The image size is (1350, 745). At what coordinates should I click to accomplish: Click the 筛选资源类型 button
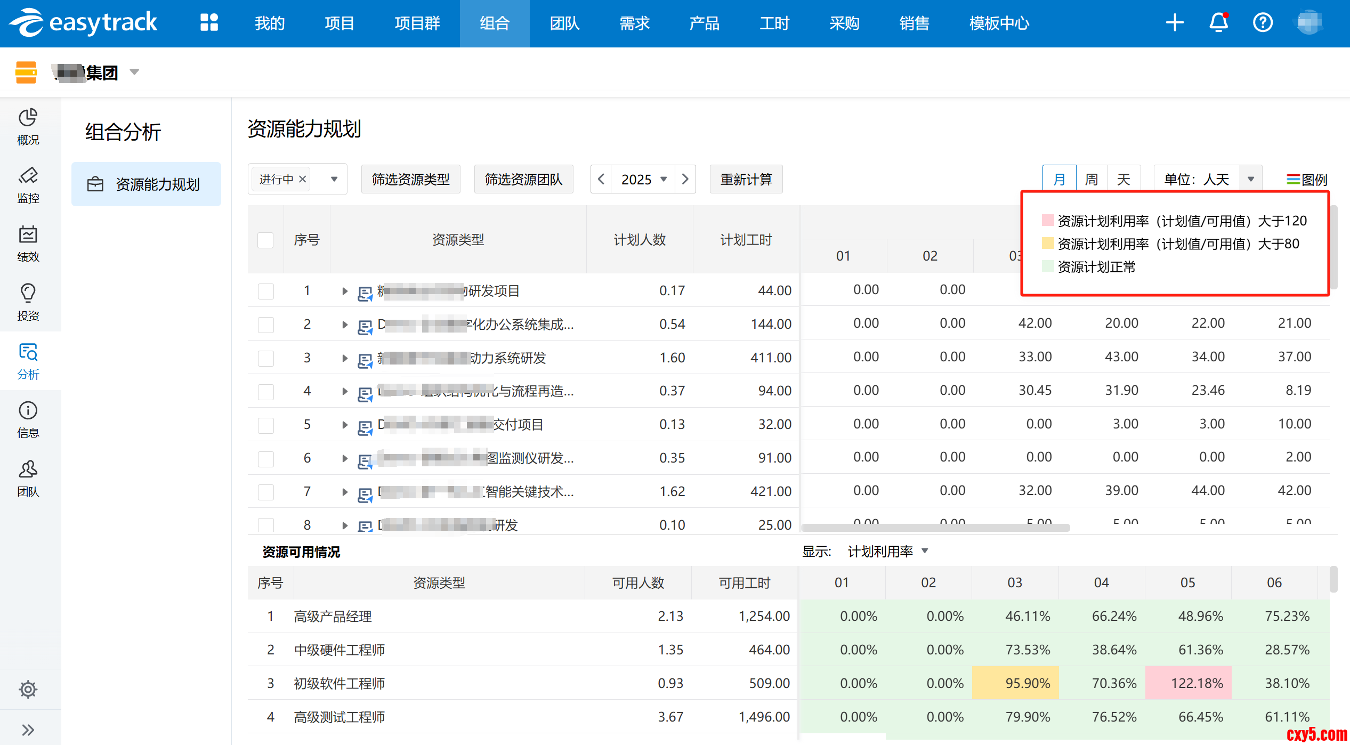(410, 179)
